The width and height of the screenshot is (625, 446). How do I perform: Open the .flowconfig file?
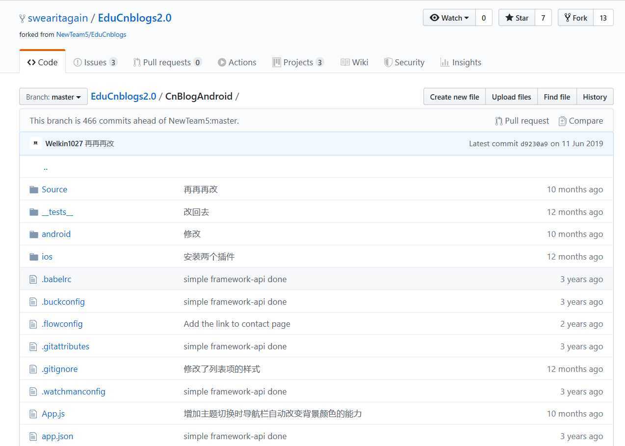coord(62,324)
